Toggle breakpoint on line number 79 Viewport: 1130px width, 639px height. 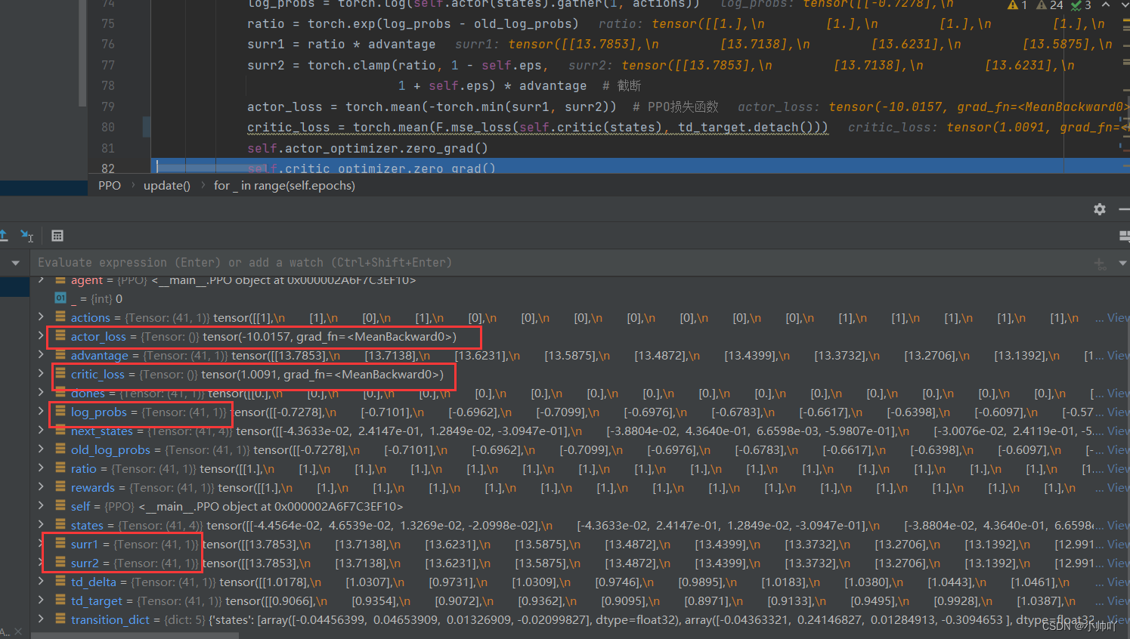108,106
